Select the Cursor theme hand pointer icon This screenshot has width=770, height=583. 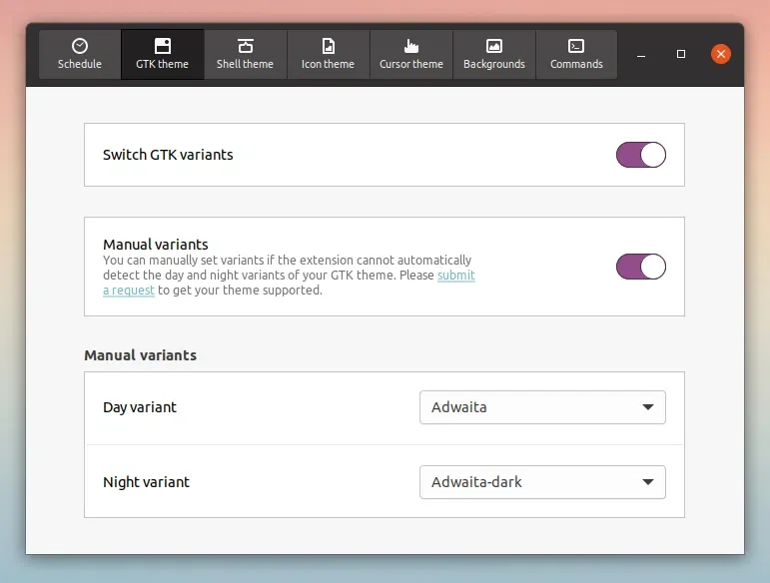(x=410, y=46)
